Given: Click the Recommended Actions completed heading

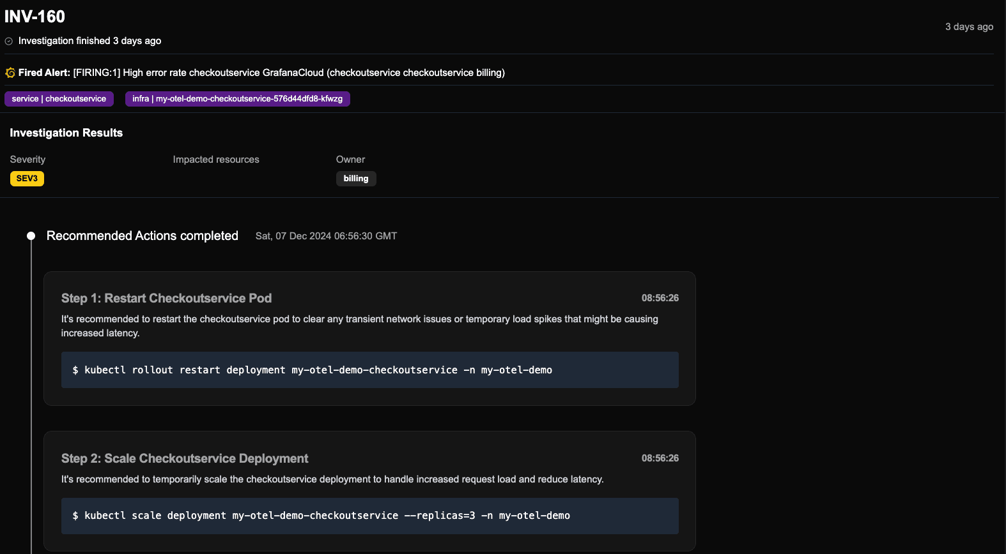Looking at the screenshot, I should coord(143,236).
